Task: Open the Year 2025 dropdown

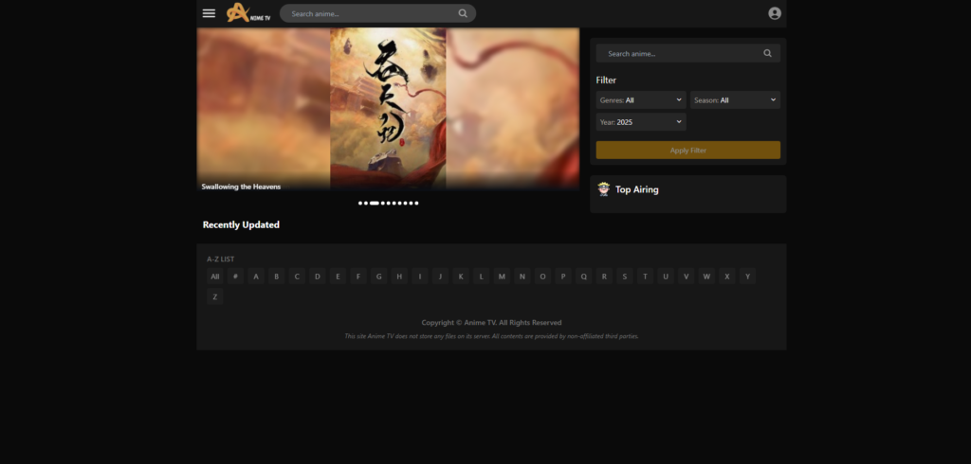Action: tap(641, 122)
